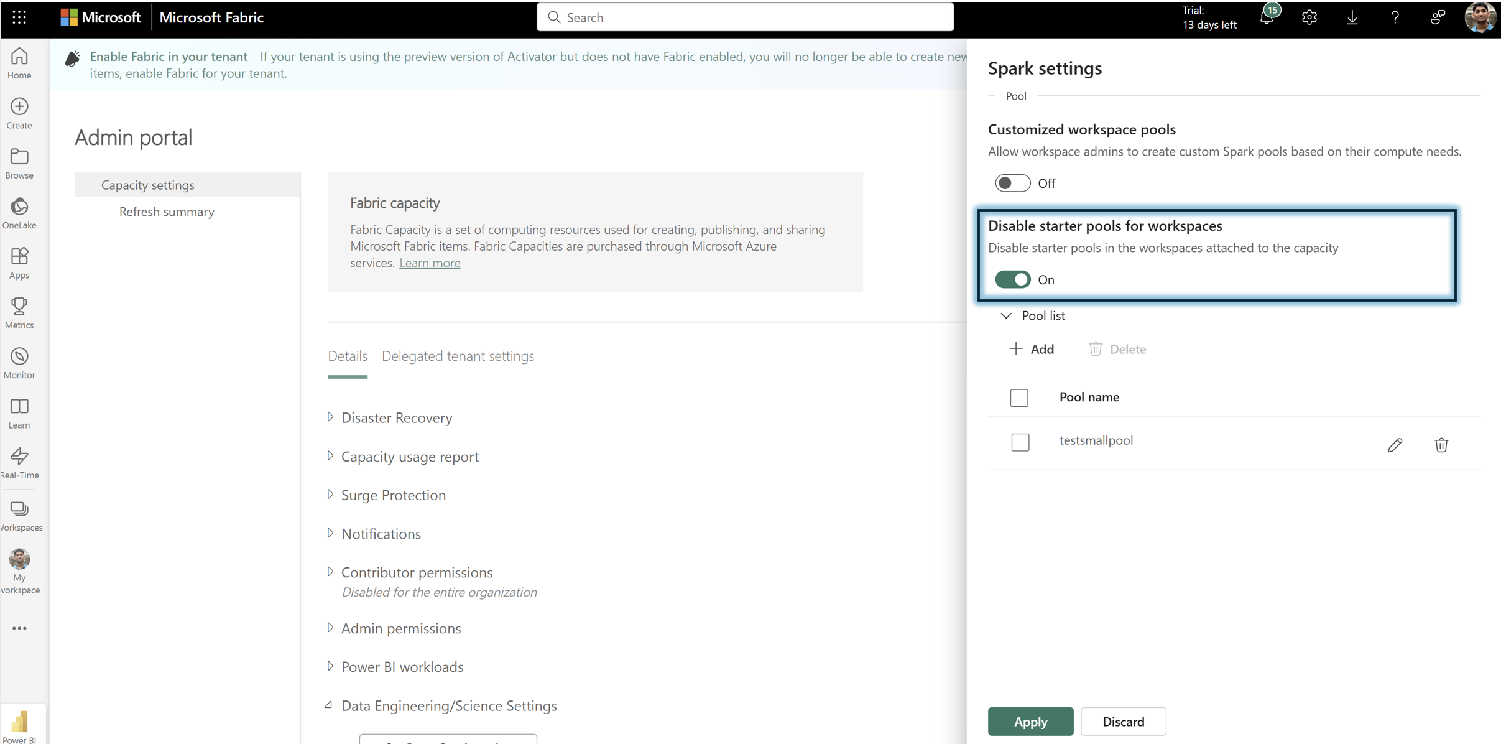1501x744 pixels.
Task: Go to Home in the sidebar
Action: click(19, 63)
